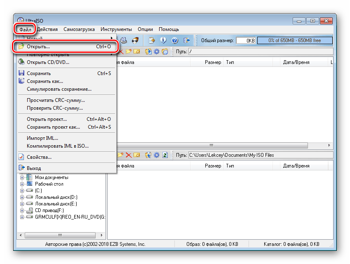Select Рабочий стол in the folder tree

coord(49,184)
